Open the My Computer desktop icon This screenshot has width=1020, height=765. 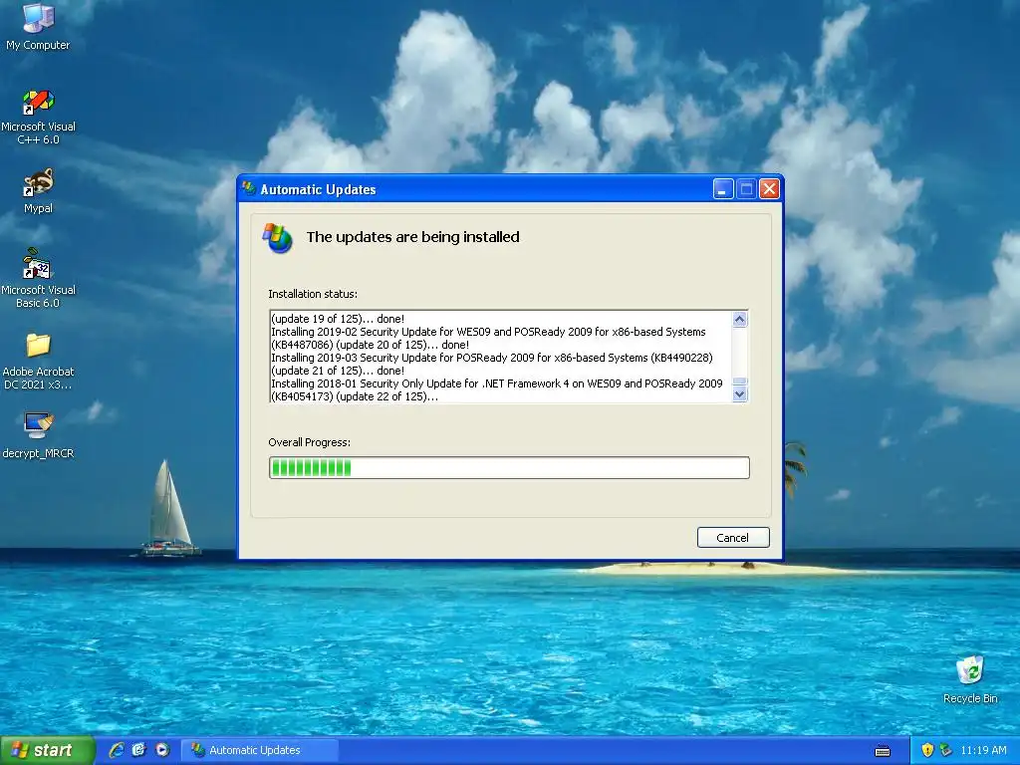click(x=38, y=26)
